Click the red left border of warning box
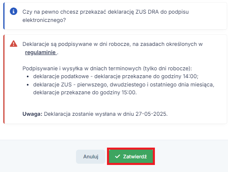Screen dimensions: 228x172 4,79
